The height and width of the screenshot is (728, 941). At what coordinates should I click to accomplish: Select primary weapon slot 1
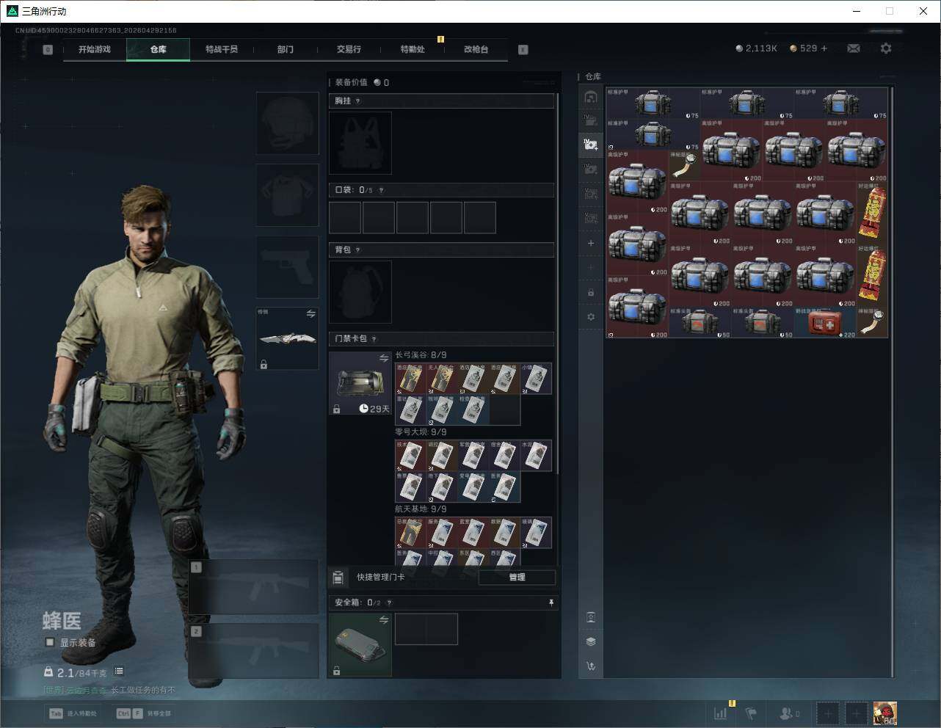(x=254, y=587)
